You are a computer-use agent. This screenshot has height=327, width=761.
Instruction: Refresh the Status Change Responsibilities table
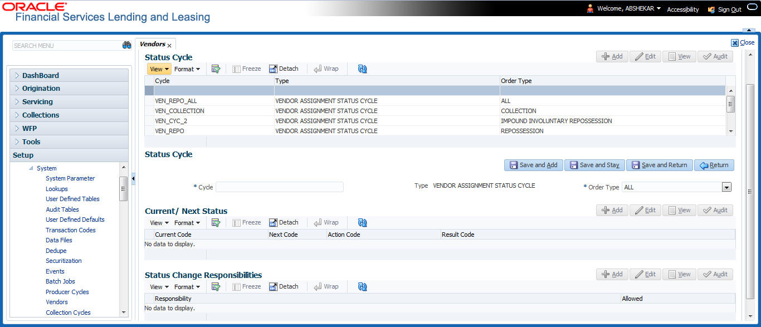tap(363, 287)
